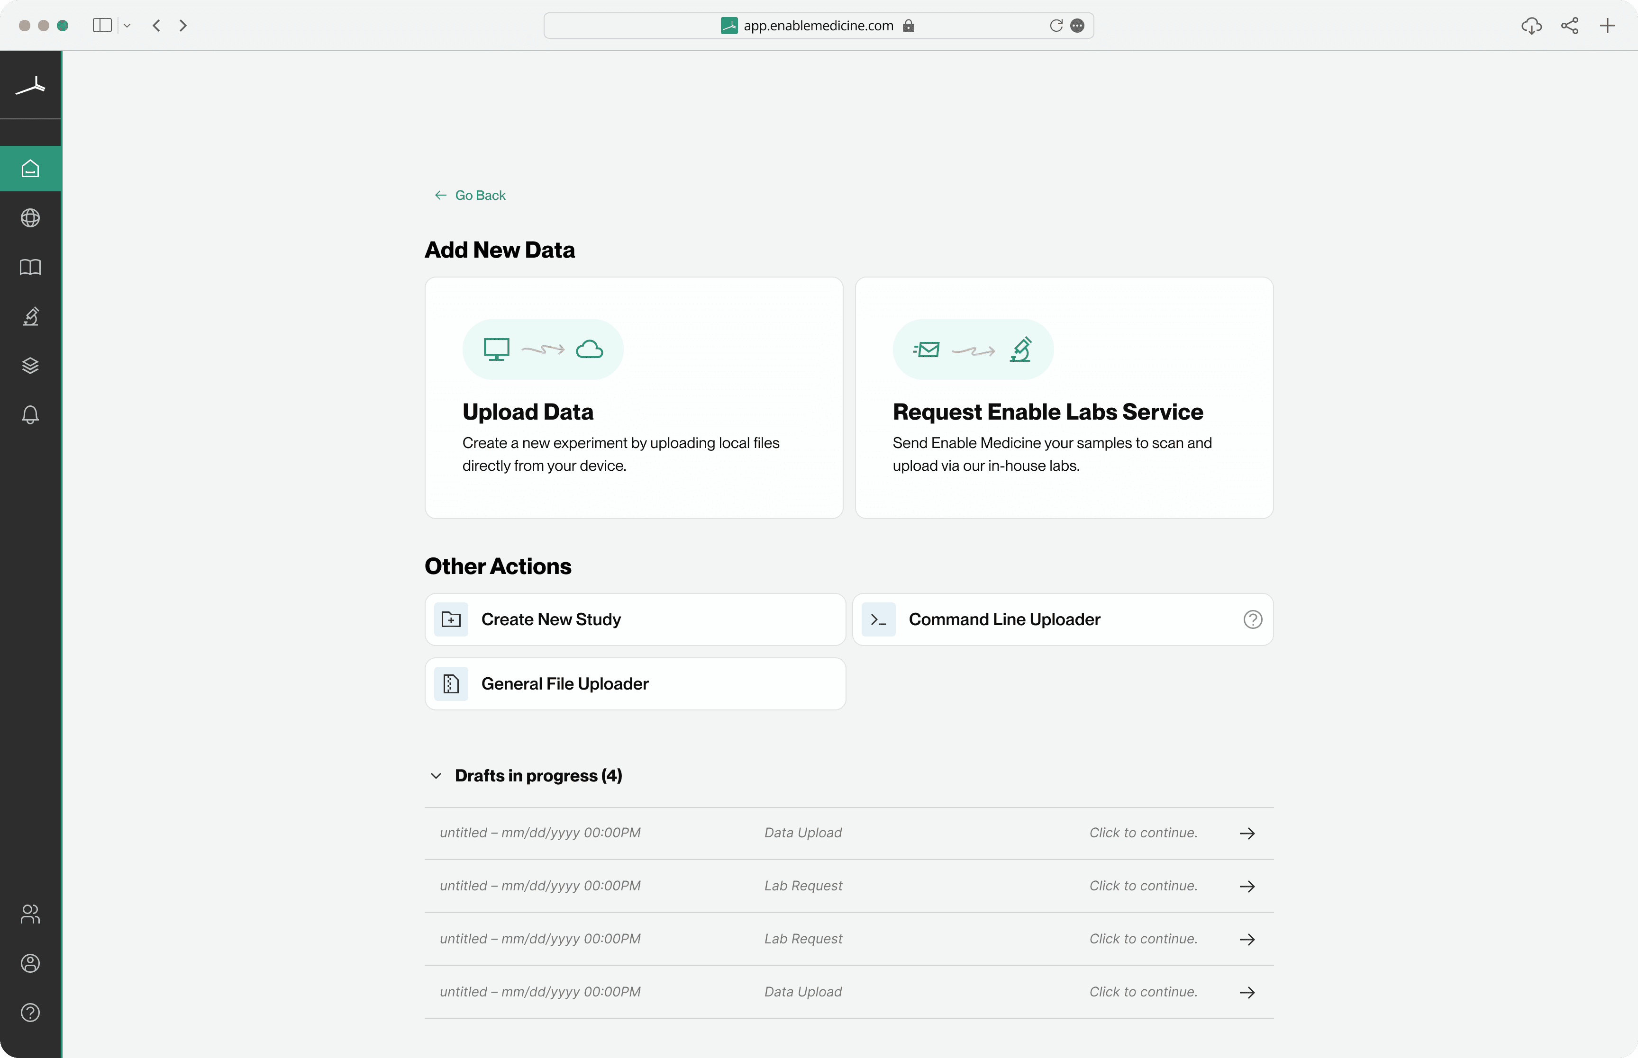This screenshot has height=1058, width=1638.
Task: Click the browser cloud download icon
Action: click(x=1531, y=26)
